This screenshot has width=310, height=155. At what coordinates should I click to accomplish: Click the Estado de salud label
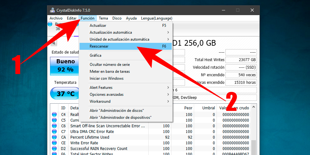tap(65, 52)
